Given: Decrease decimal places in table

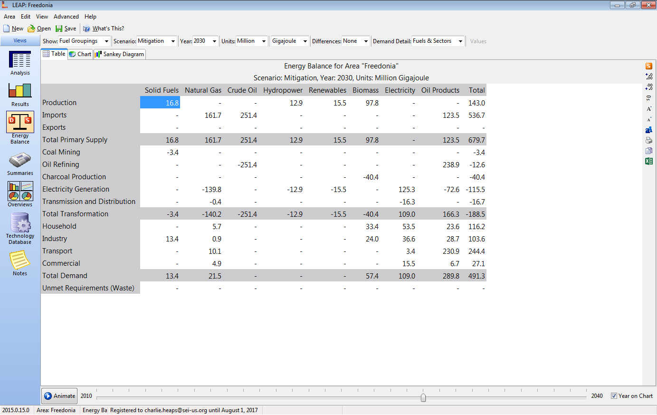Looking at the screenshot, I should click(649, 87).
